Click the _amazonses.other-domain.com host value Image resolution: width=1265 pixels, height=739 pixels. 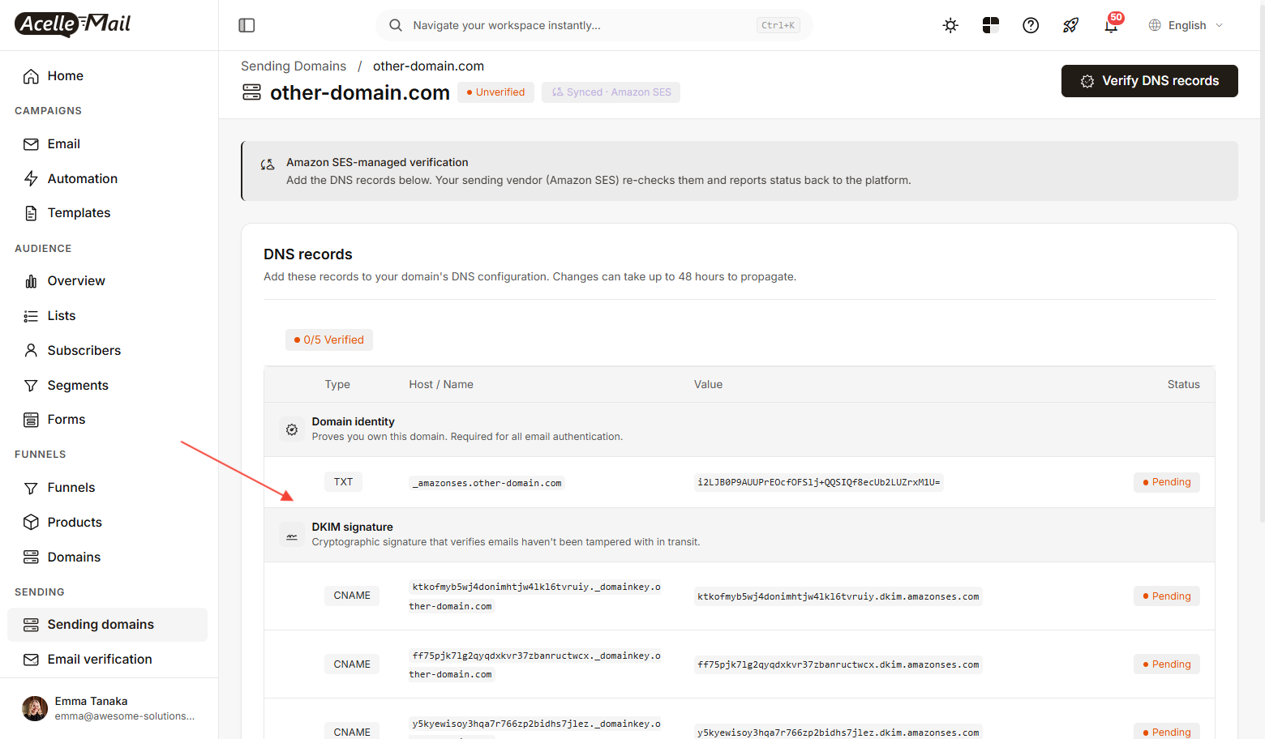pyautogui.click(x=487, y=483)
